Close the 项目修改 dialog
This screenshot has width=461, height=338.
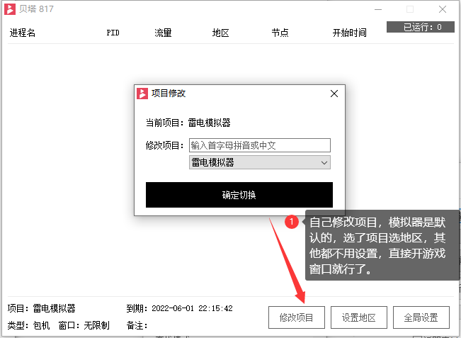click(x=334, y=94)
